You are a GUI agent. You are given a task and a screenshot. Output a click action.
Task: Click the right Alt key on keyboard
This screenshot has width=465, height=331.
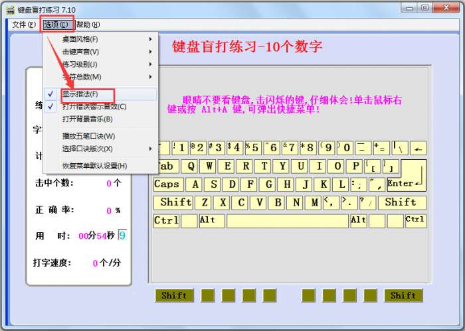point(359,220)
